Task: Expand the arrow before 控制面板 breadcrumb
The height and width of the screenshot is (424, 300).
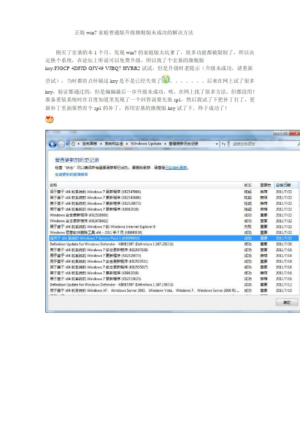Action: click(79, 144)
